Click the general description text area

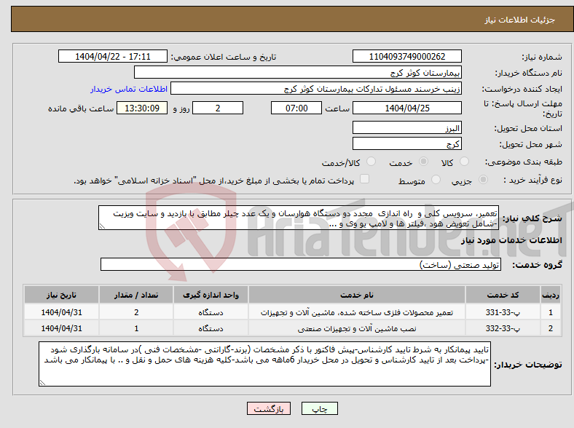coord(299,218)
